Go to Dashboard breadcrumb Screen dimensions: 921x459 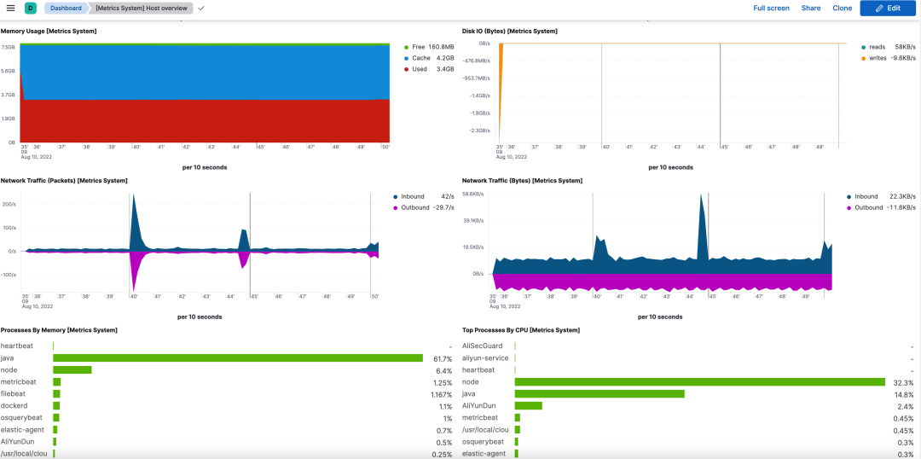click(x=65, y=9)
